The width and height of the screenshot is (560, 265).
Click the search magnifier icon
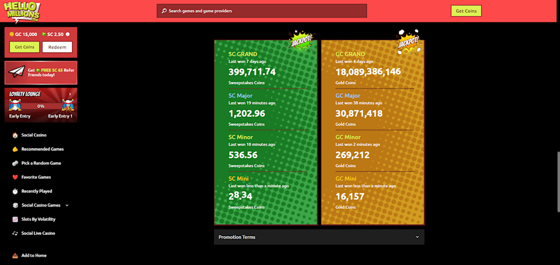tap(164, 11)
